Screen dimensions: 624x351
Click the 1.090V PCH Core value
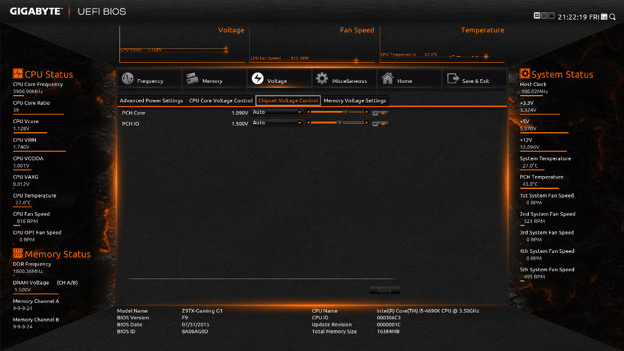point(239,113)
